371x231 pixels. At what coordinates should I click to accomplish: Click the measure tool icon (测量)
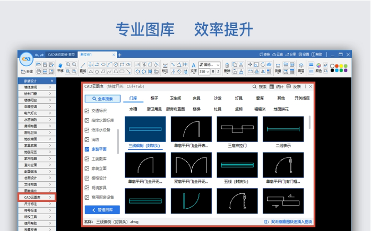(278, 68)
